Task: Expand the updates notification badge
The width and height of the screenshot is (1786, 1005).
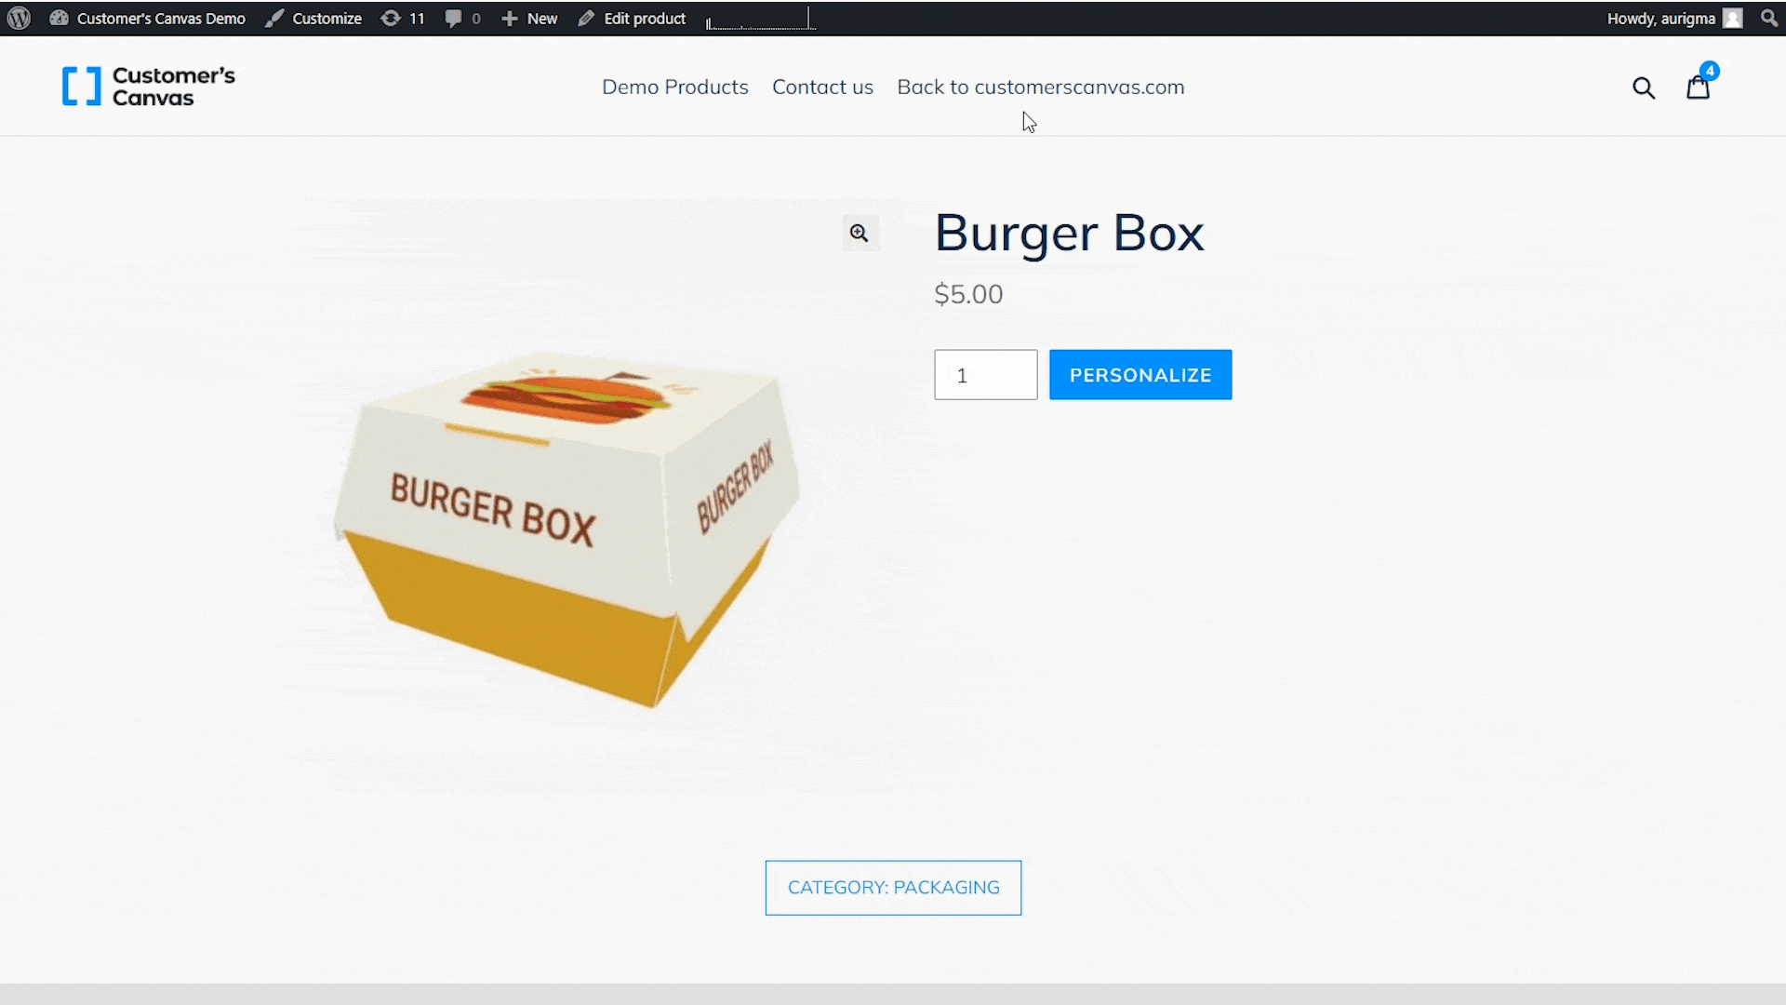Action: [x=406, y=19]
